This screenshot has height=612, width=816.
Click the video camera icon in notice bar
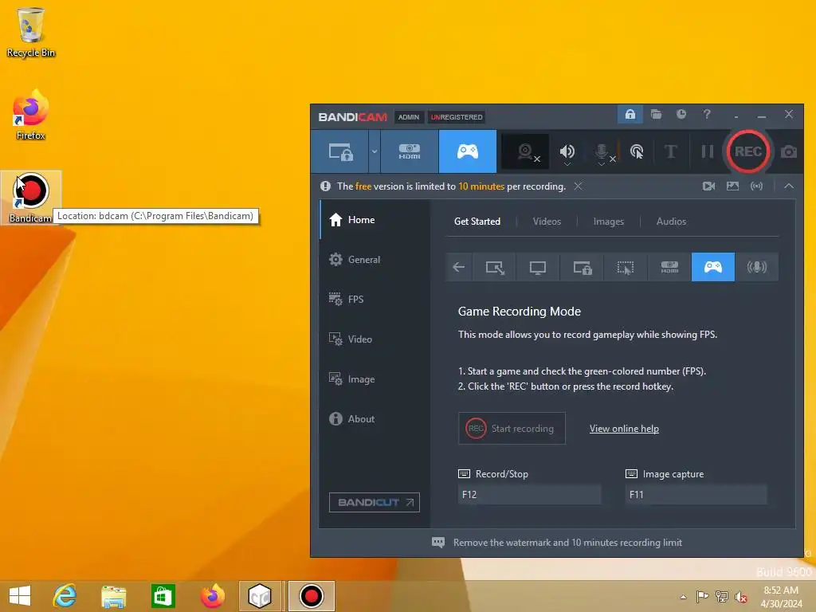coord(708,186)
